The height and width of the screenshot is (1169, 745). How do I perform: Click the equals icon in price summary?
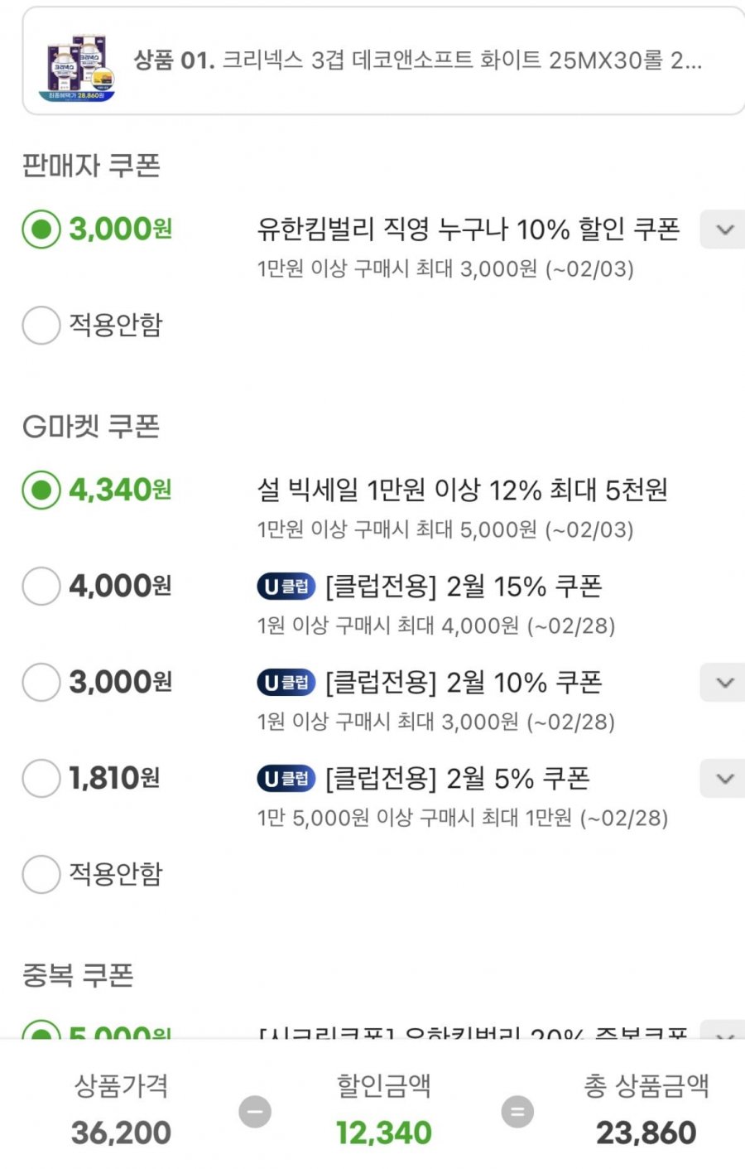point(517,1111)
